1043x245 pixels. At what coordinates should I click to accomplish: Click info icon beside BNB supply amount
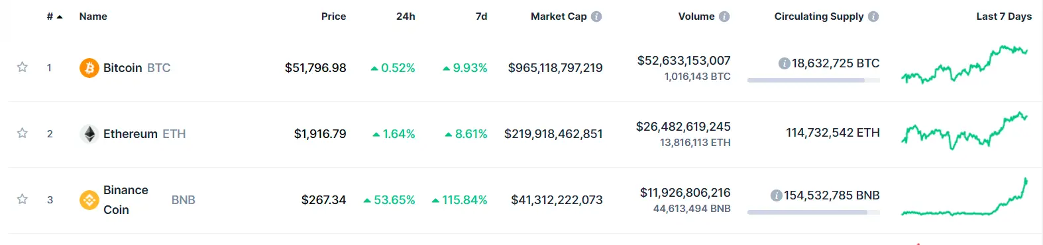(776, 195)
